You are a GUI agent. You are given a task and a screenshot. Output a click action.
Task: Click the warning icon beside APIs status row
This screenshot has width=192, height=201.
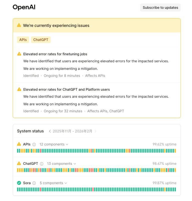[x=19, y=144]
